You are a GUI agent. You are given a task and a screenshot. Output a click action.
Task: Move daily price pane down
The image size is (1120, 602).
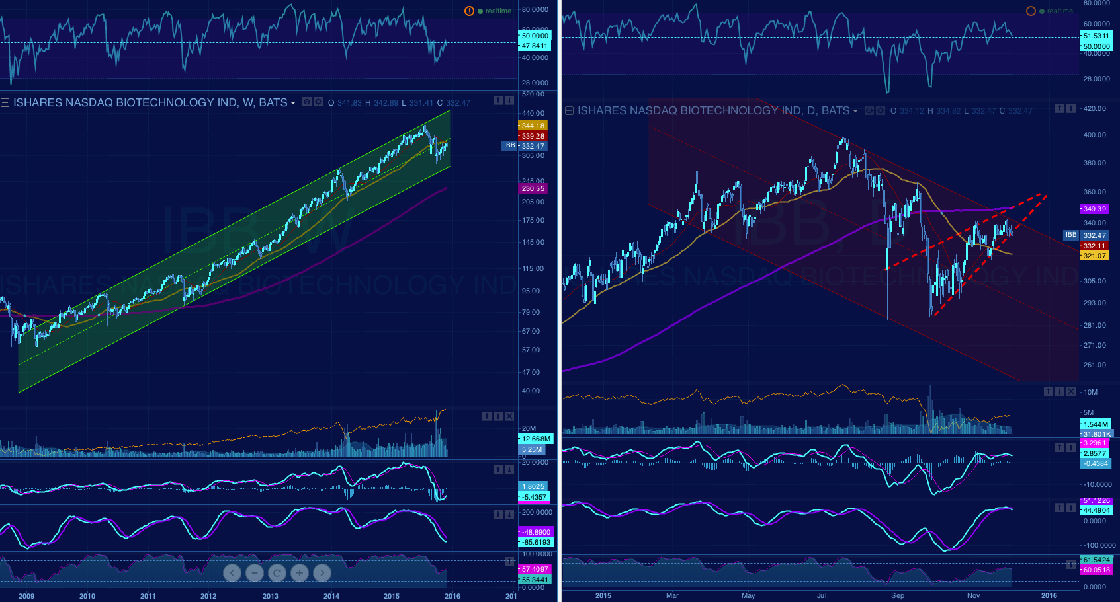pos(1071,108)
